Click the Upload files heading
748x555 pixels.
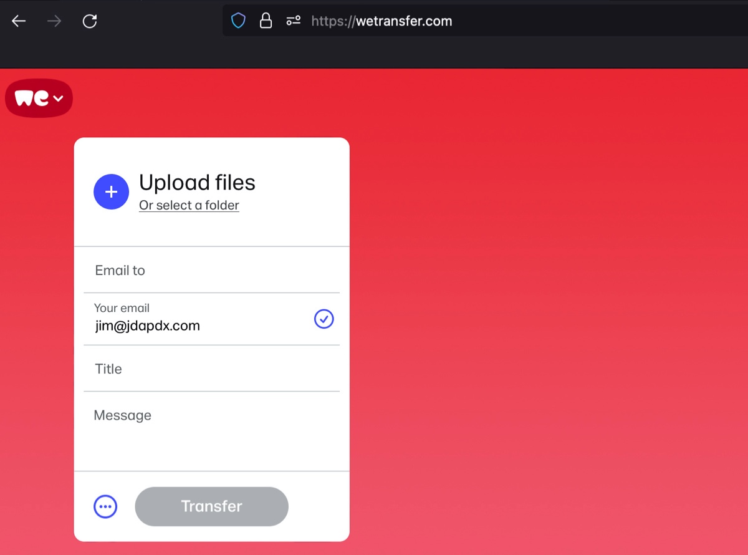[197, 183]
